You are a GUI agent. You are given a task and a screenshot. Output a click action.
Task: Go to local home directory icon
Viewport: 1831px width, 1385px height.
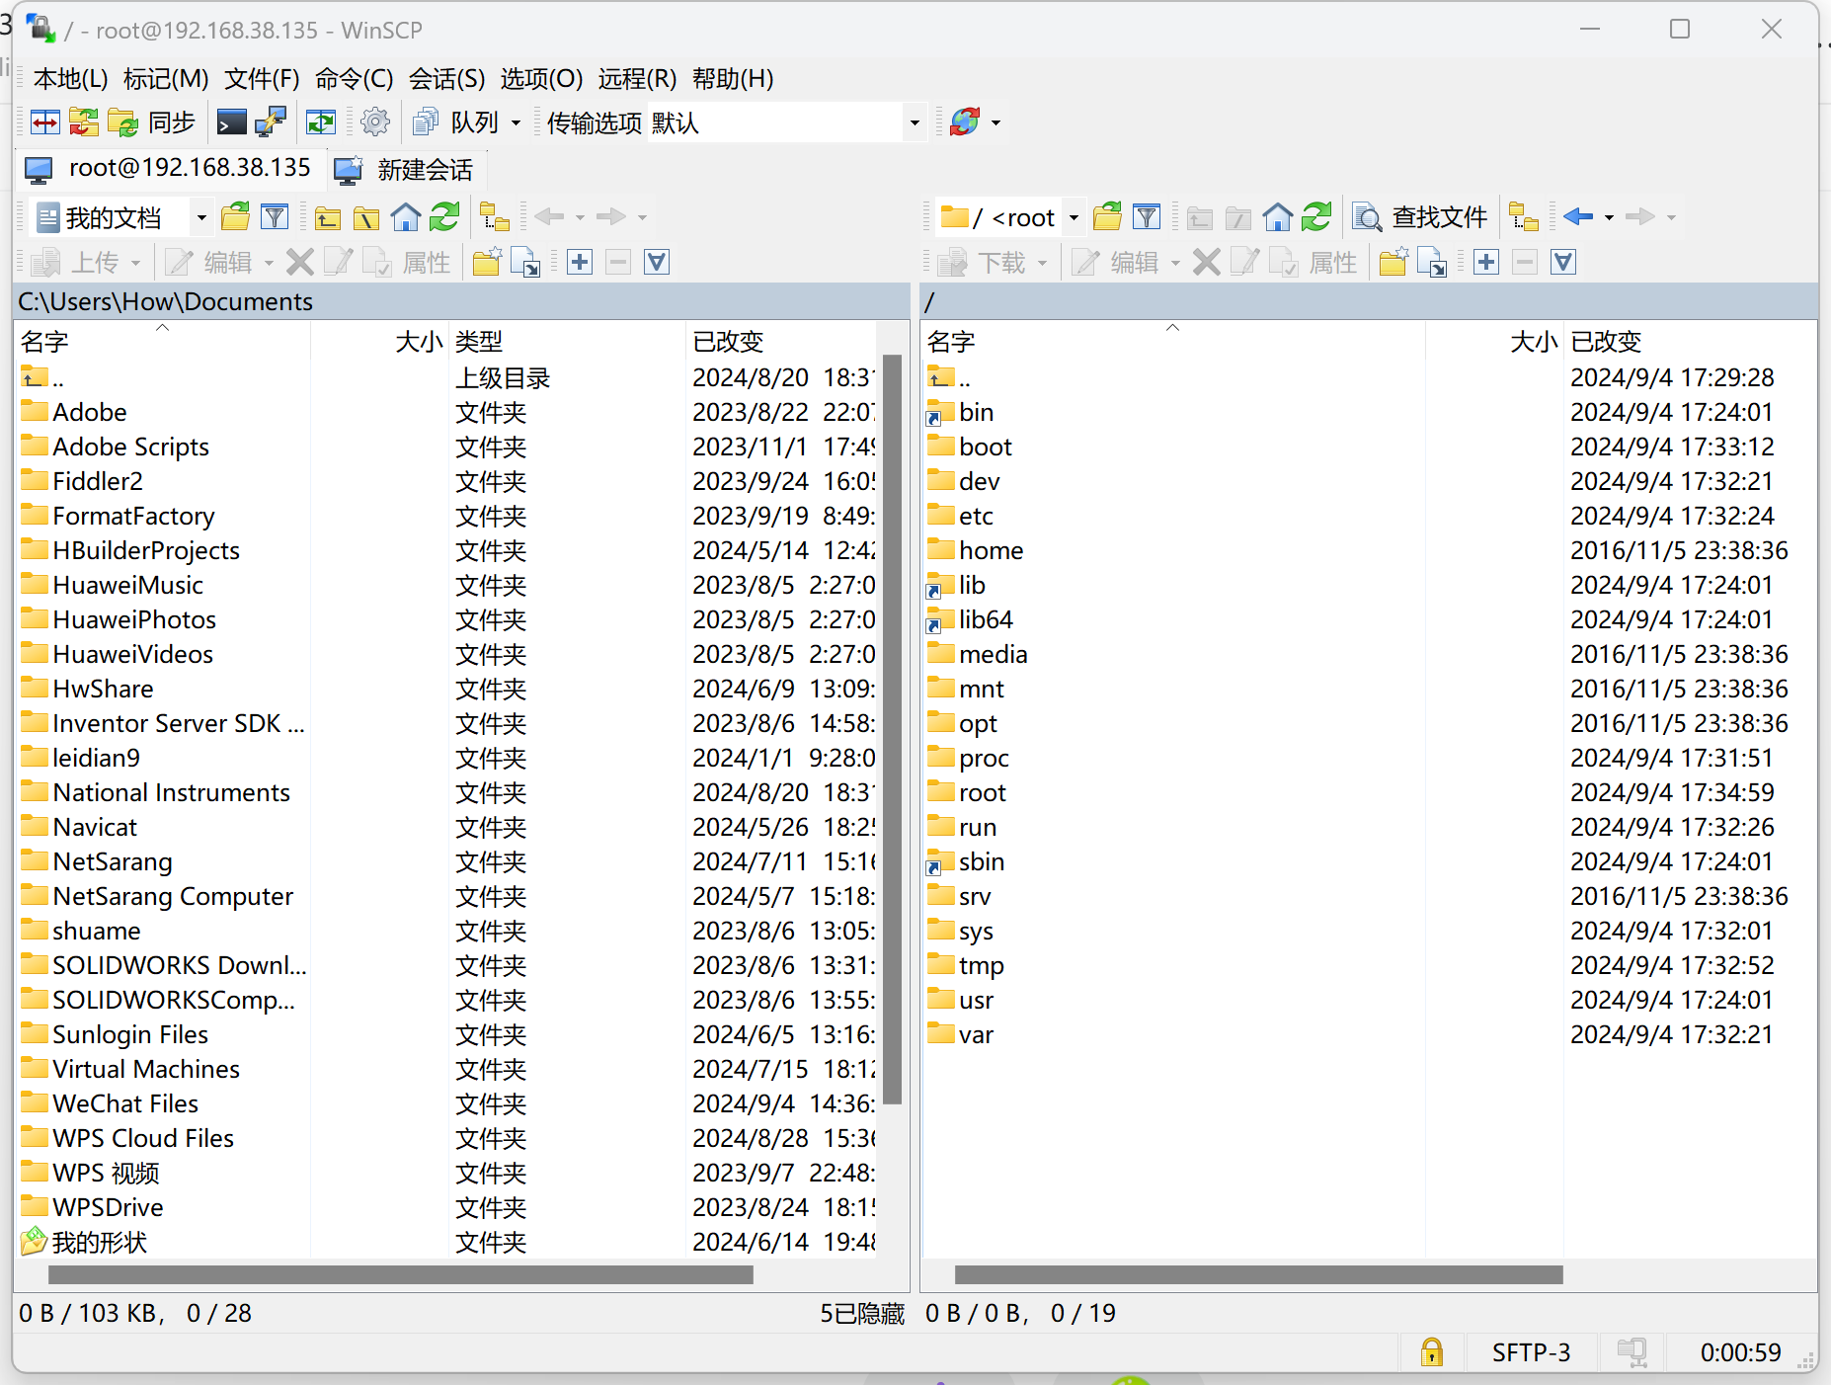(405, 216)
